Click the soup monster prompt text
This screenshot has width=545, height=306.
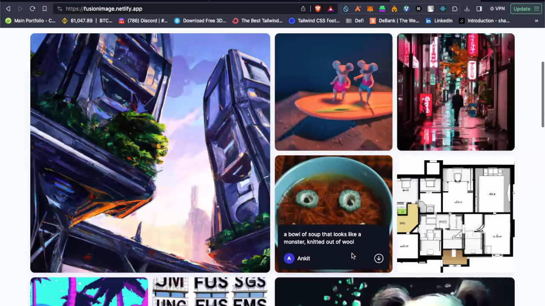(322, 238)
